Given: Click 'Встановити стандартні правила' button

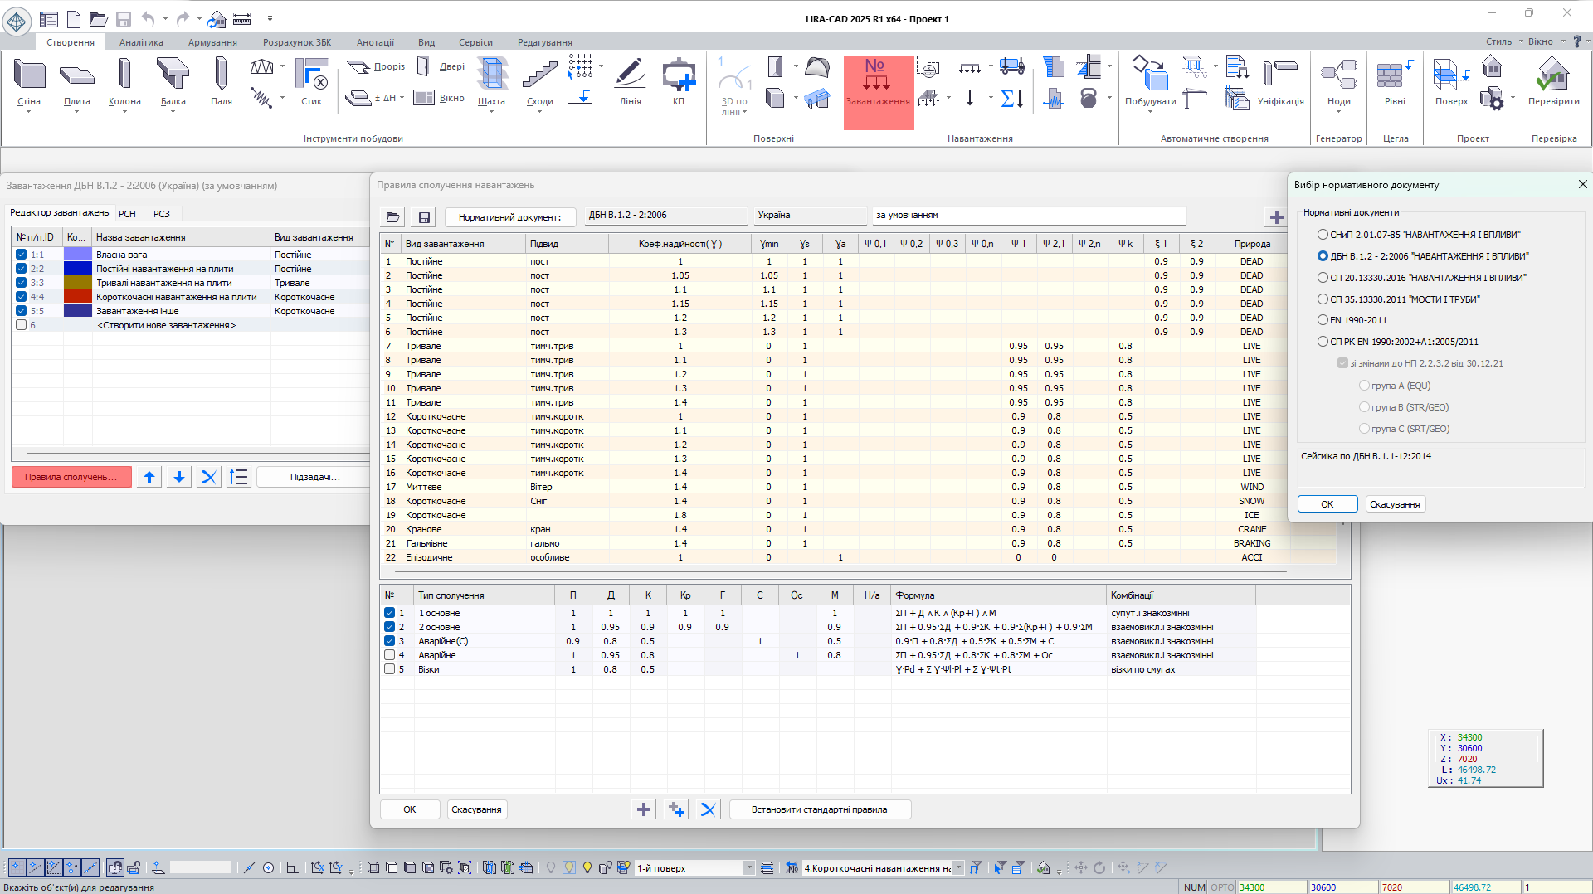Looking at the screenshot, I should 819,809.
